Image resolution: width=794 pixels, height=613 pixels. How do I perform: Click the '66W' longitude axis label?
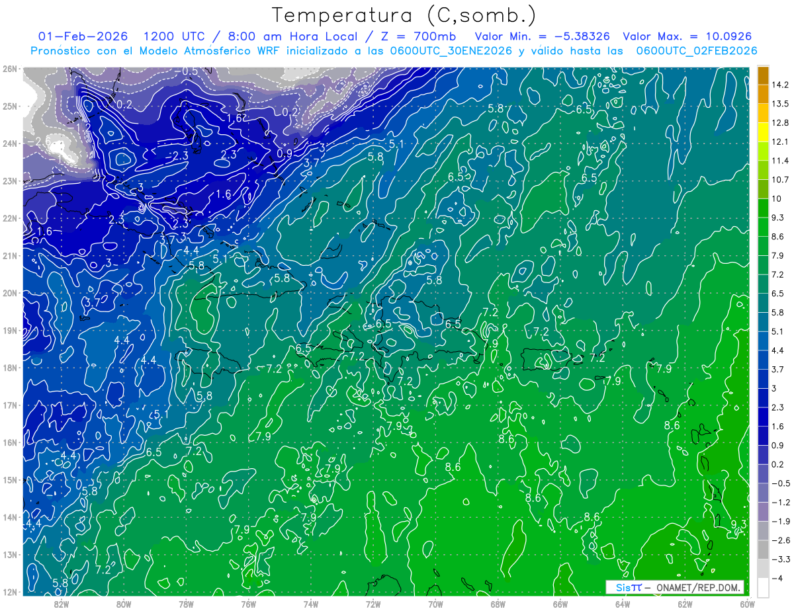pos(560,603)
